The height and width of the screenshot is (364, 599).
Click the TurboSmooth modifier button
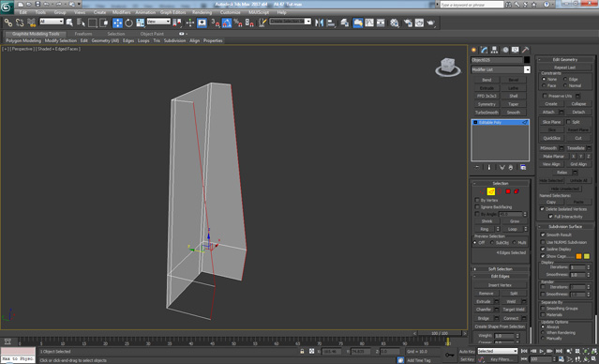[487, 113]
